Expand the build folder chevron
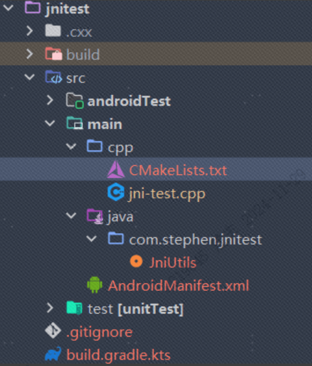The height and width of the screenshot is (366, 312). tap(29, 54)
